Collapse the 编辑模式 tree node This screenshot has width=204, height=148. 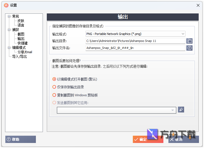tap(9, 48)
